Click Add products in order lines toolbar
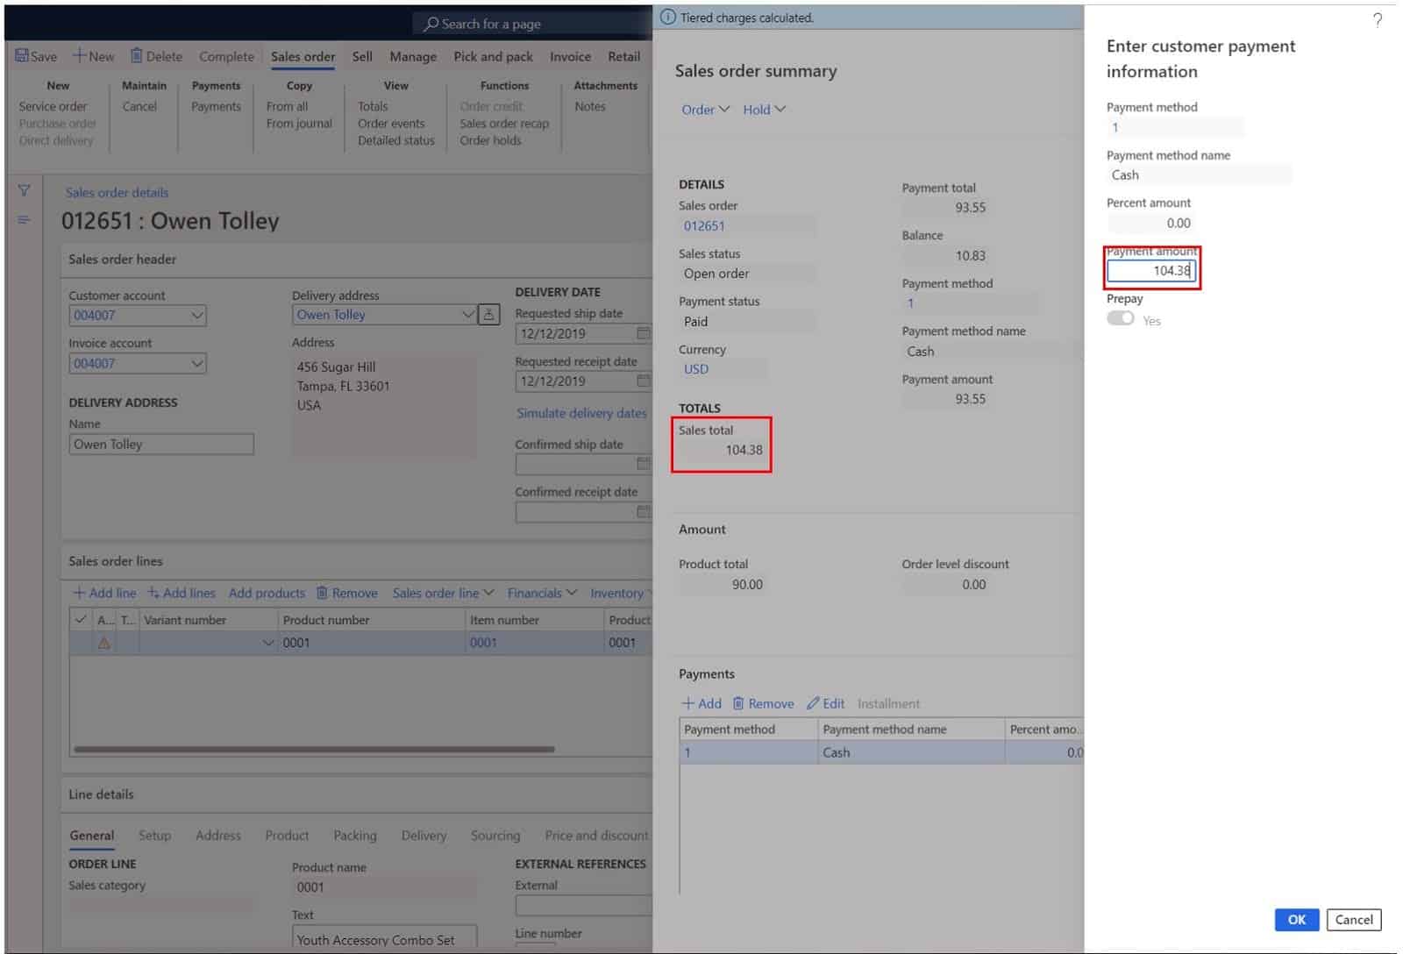Viewport: 1403px width, 954px height. (267, 593)
